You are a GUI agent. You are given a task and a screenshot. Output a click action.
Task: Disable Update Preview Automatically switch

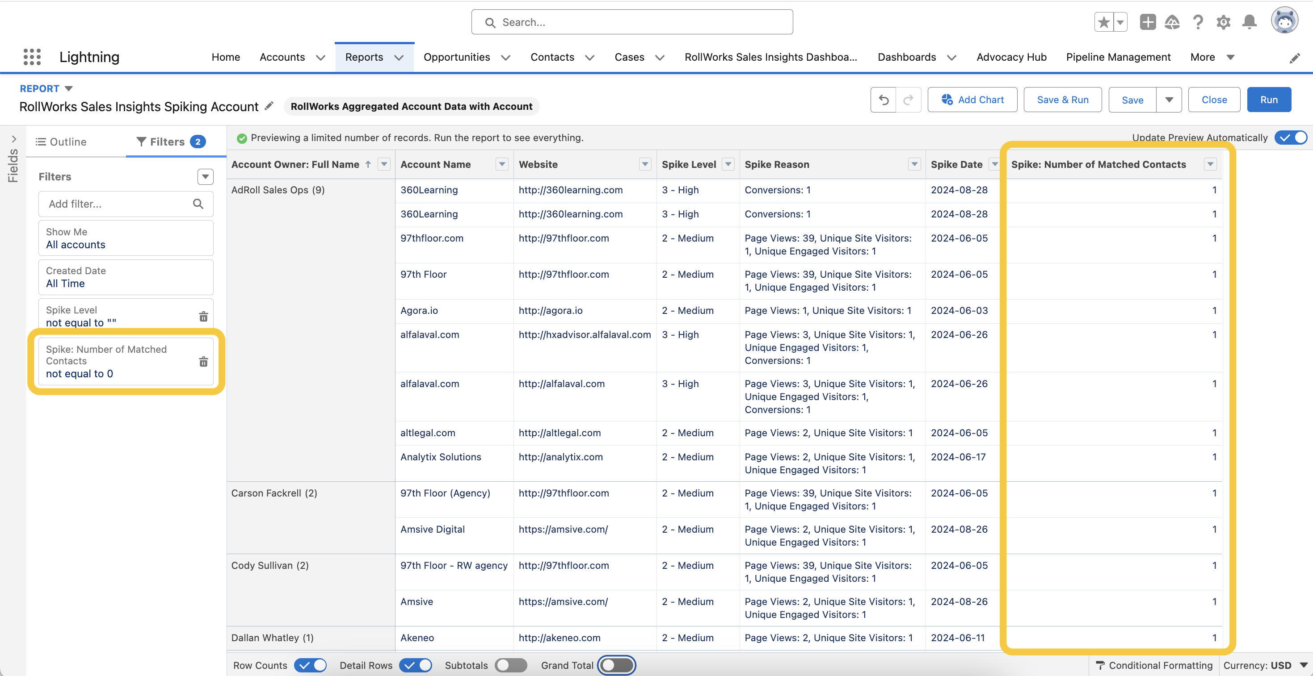click(x=1291, y=138)
